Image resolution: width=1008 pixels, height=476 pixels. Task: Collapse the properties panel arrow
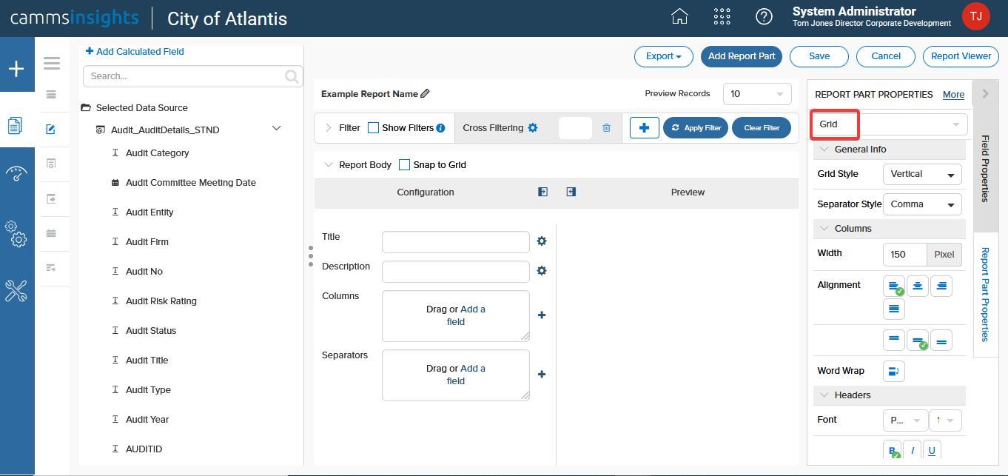[985, 94]
